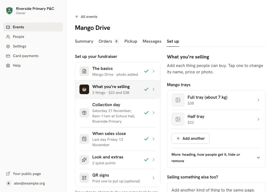The width and height of the screenshot is (274, 192).
Task: Switch to the Summary tab
Action: tap(84, 41)
